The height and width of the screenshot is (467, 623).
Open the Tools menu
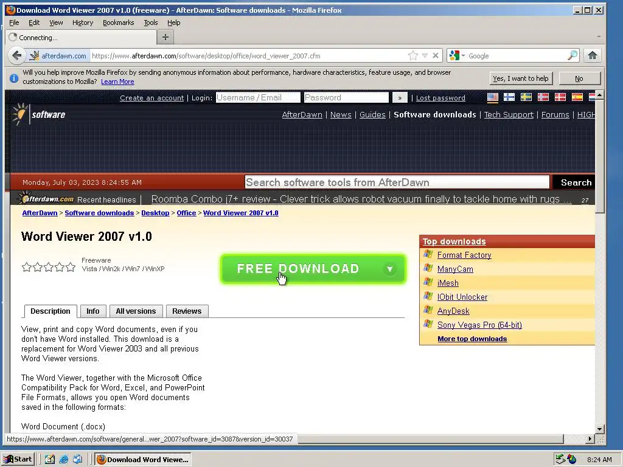pos(151,22)
